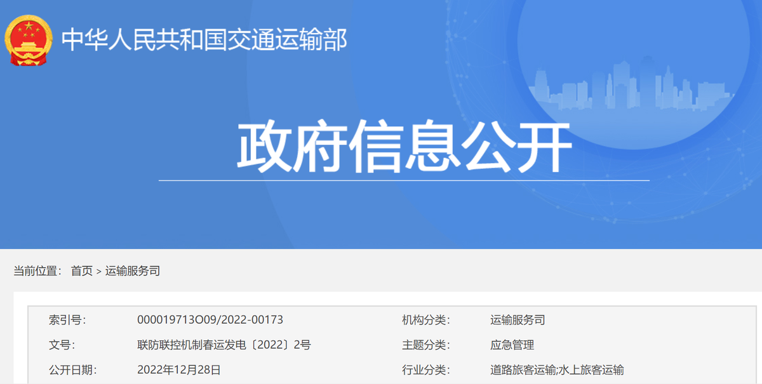Image resolution: width=762 pixels, height=384 pixels.
Task: Click the 行业分类 field label
Action: coord(425,370)
